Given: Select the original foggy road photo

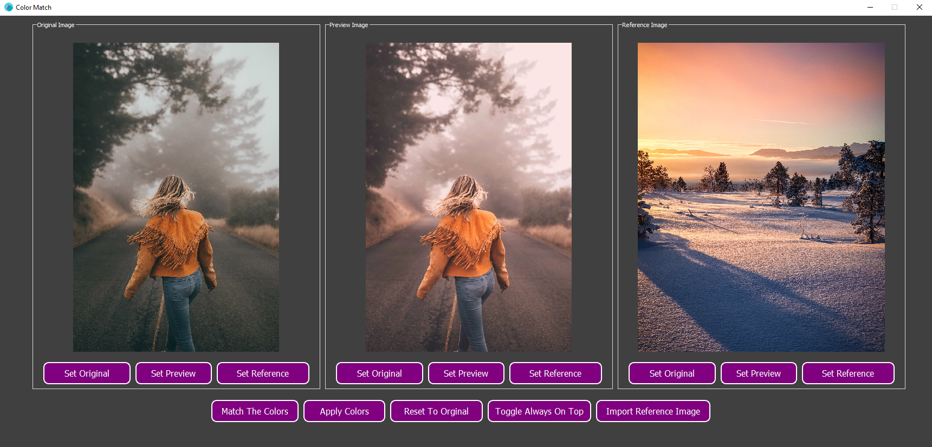Looking at the screenshot, I should pyautogui.click(x=176, y=197).
